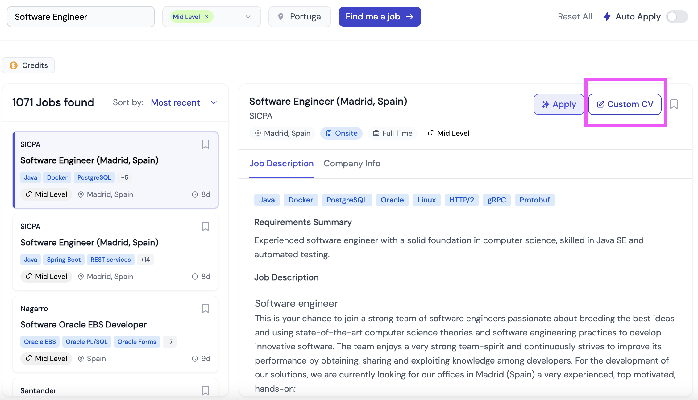Click the lightning bolt icon beside Auto Apply
Image resolution: width=698 pixels, height=400 pixels.
click(607, 17)
